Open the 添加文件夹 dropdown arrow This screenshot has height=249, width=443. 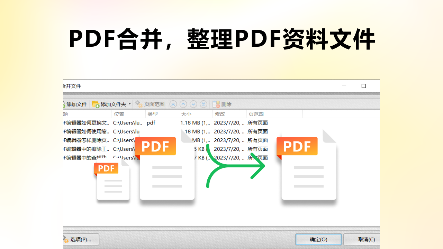(x=130, y=104)
